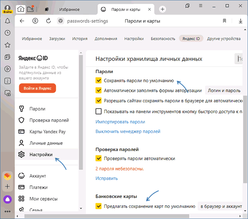Launch Alice assistant purple icon

(x=7, y=199)
